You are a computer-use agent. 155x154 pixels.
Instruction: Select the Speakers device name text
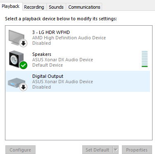(x=42, y=54)
